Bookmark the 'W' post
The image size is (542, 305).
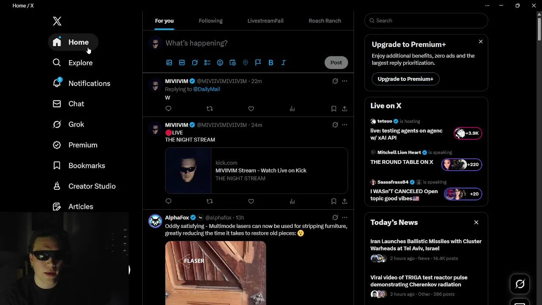point(334,109)
